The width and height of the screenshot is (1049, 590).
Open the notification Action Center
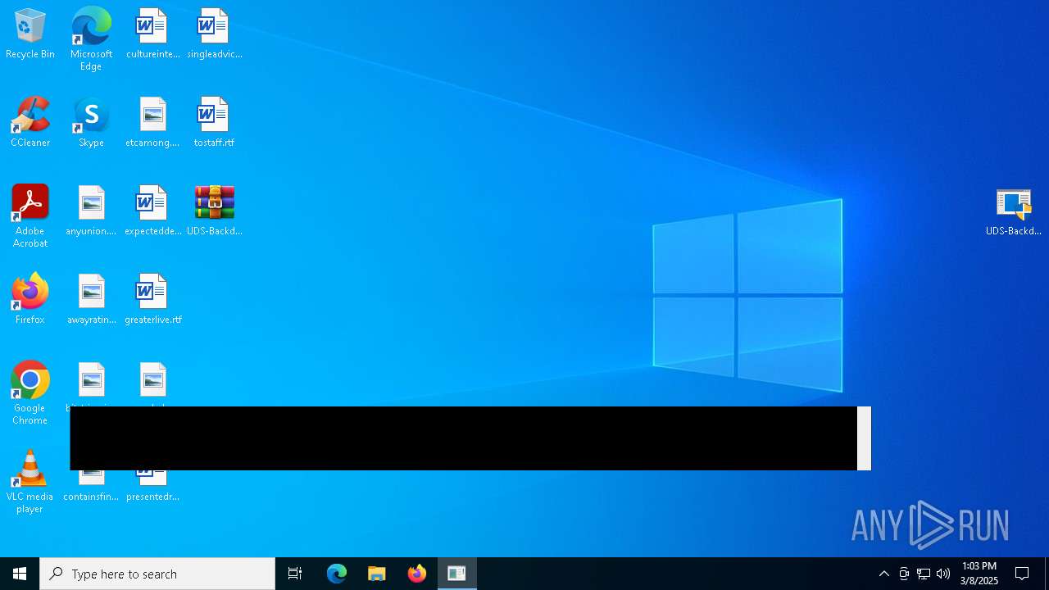[1022, 574]
